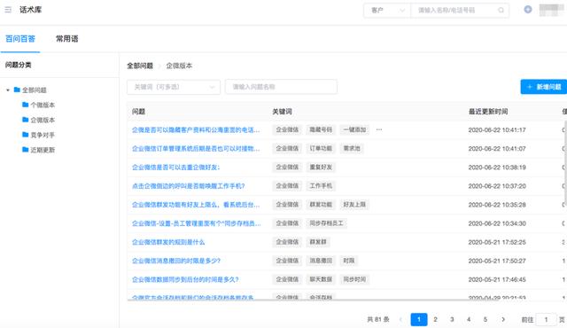Open question 企业微信订单管理系统后期是否也可以对接
567x328 pixels.
pos(196,148)
